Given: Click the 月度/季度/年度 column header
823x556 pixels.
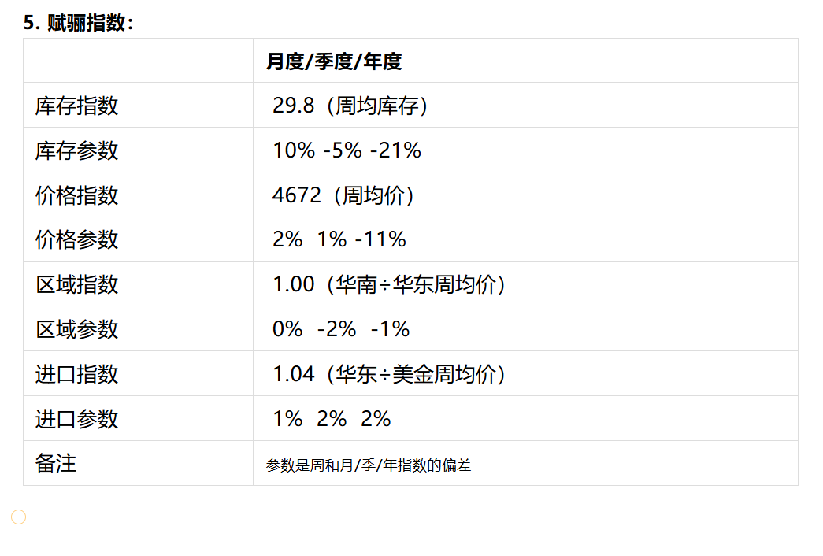Looking at the screenshot, I should (x=334, y=61).
